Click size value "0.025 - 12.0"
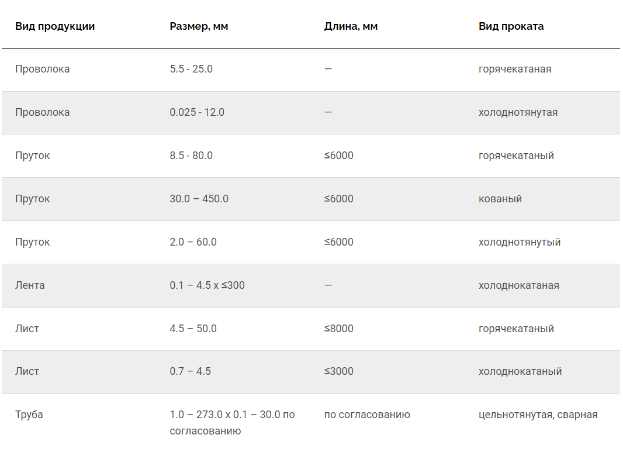 197,112
